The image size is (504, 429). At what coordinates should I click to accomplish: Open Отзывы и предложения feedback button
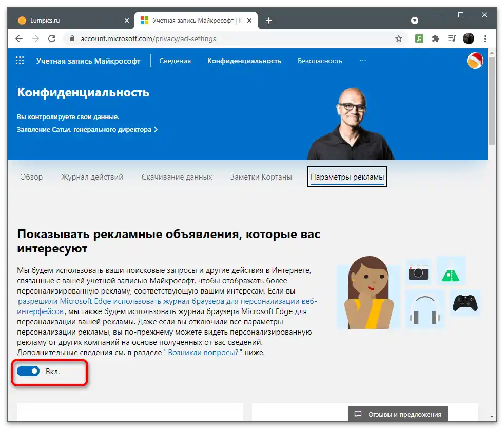[398, 414]
